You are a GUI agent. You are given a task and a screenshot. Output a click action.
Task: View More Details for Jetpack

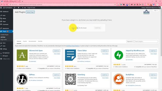pyautogui.click(x=154, y=54)
